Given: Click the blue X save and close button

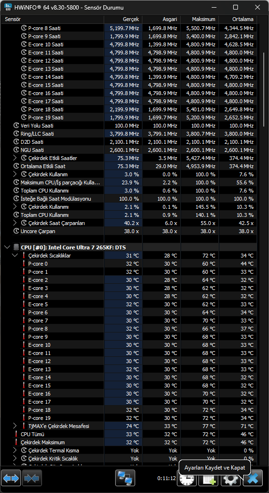Looking at the screenshot, I should [x=253, y=478].
